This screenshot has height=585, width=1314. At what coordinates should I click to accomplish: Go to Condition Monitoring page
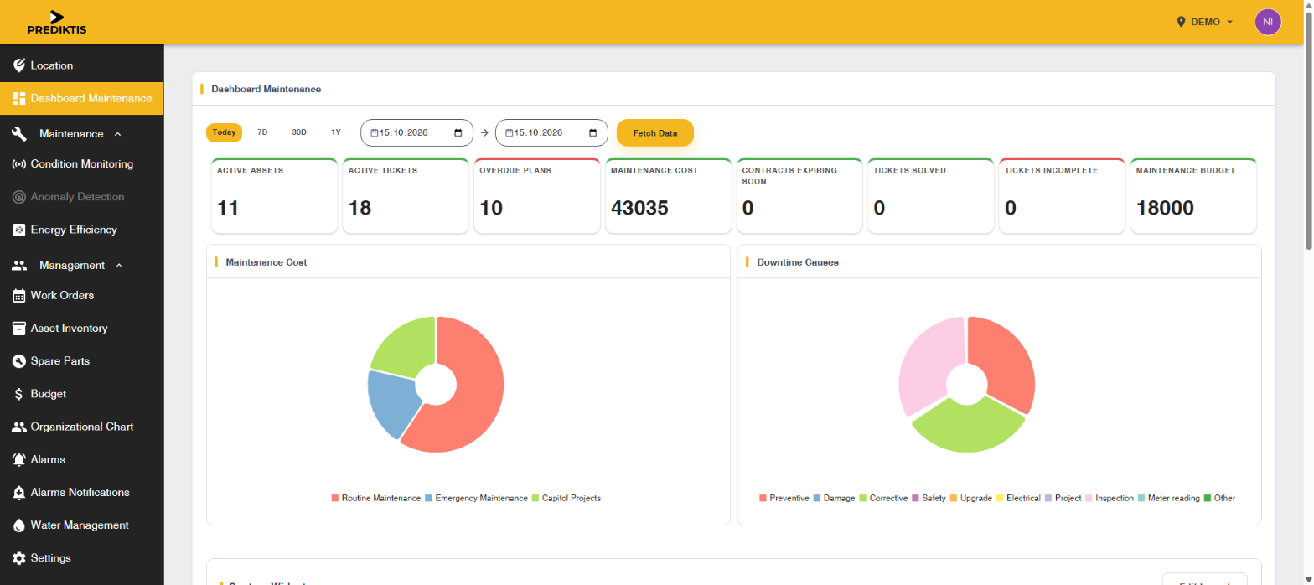[x=81, y=164]
